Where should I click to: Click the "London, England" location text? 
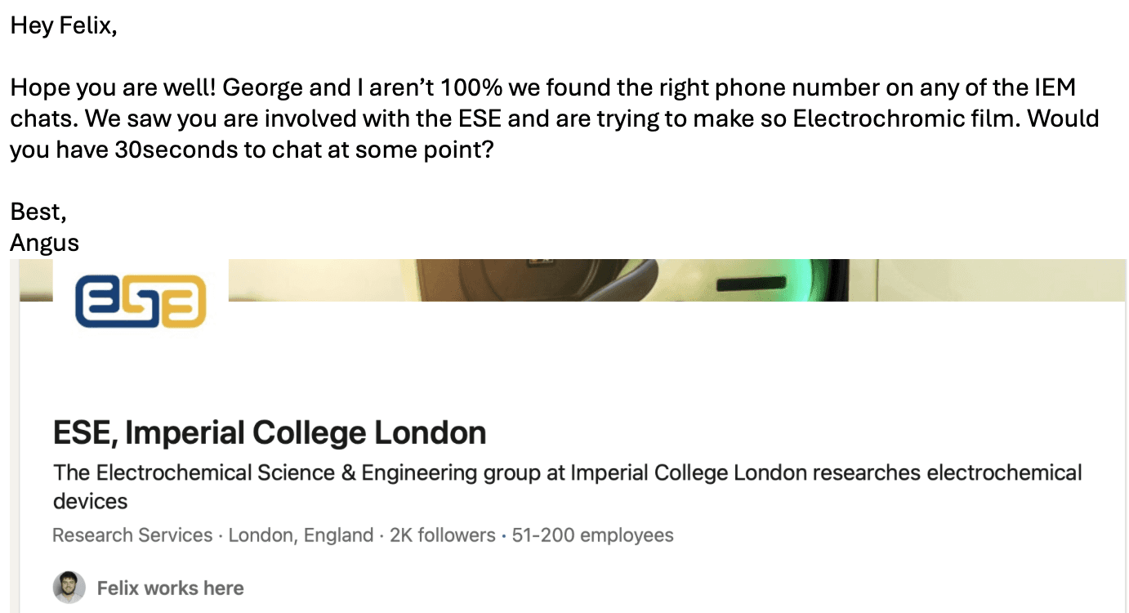[x=301, y=535]
